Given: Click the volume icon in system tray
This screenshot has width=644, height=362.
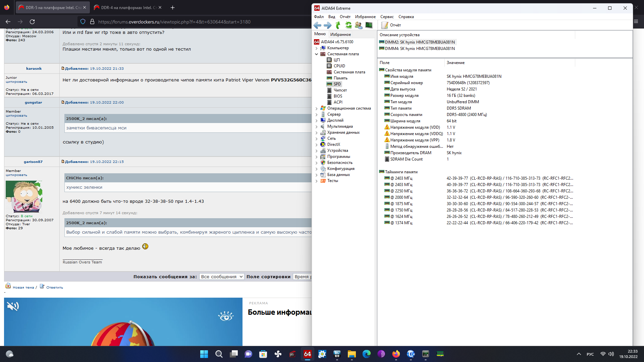Looking at the screenshot, I should coord(611,354).
